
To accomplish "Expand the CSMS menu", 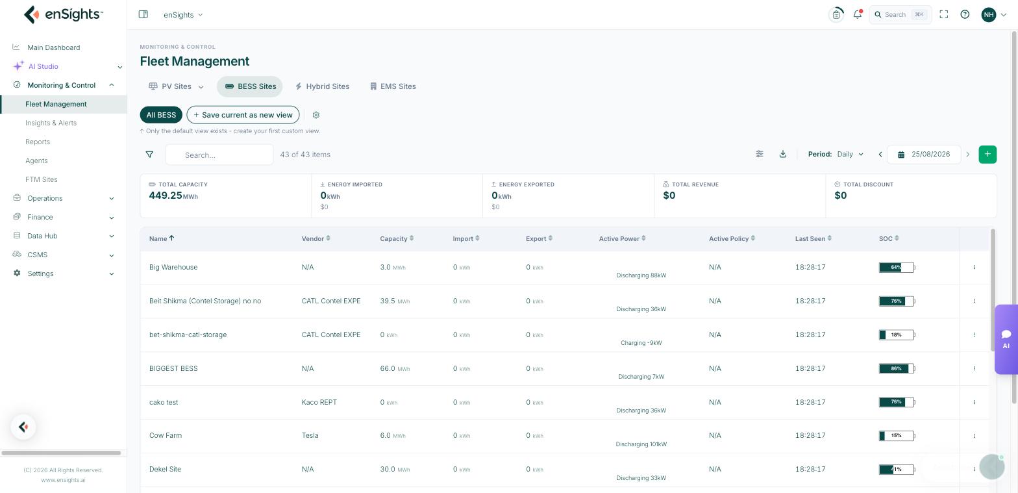I will [65, 255].
